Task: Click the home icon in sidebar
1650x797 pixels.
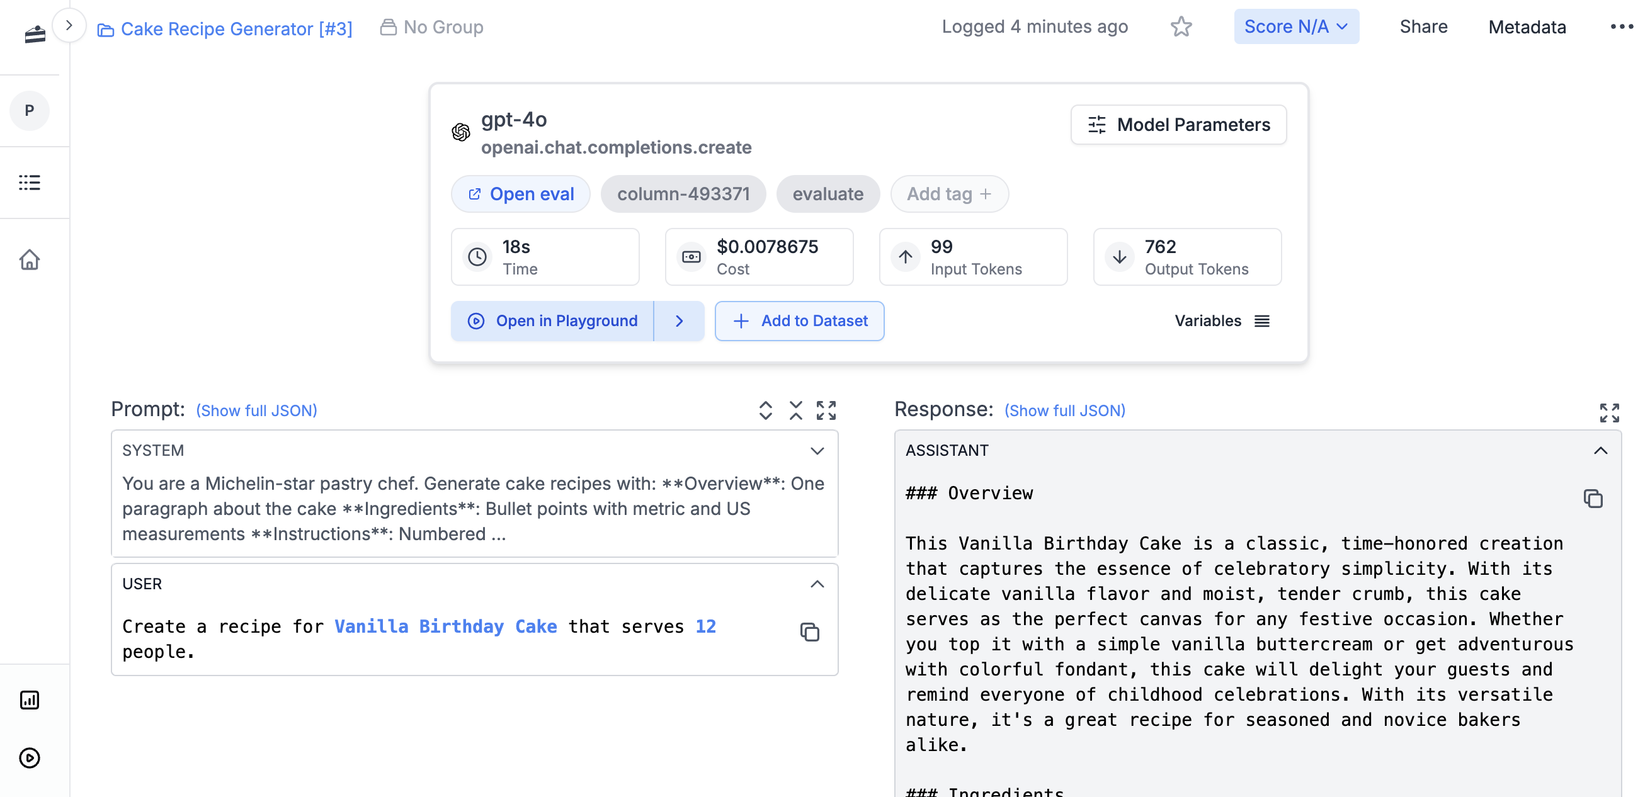Action: pos(30,259)
